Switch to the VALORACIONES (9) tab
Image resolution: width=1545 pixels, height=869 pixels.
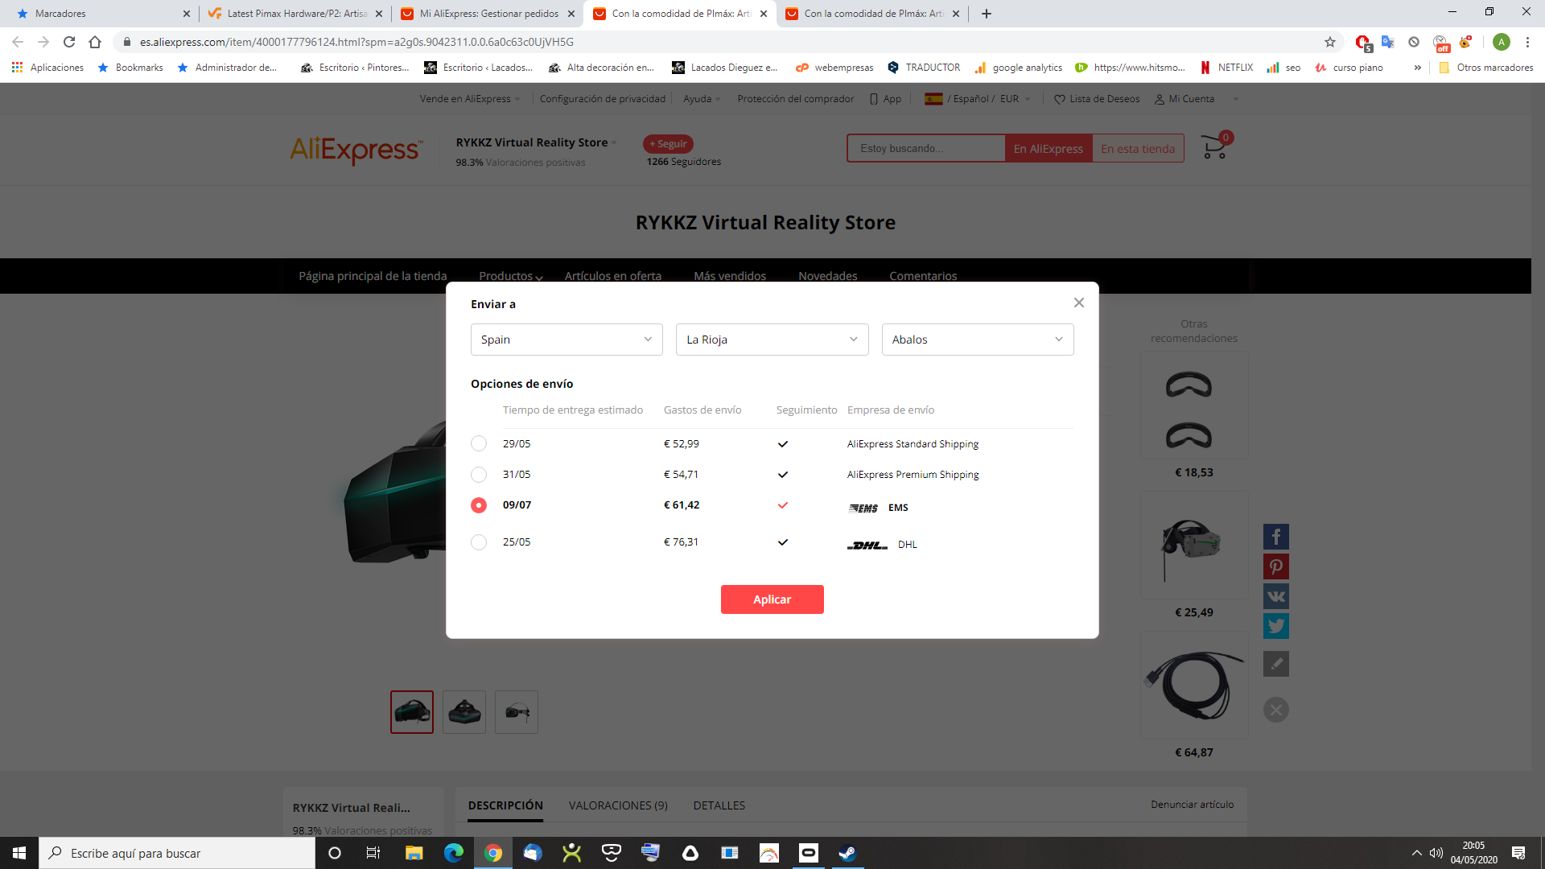click(x=618, y=805)
